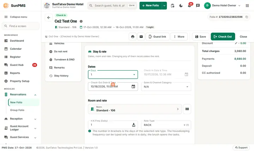Click the 1 night badge
Image resolution: width=254 pixels, height=151 pixels.
pos(150,27)
